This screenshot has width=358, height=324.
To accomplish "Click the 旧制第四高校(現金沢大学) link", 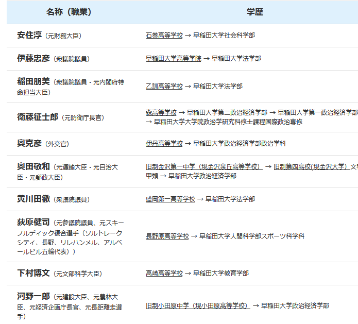I will coord(311,167).
